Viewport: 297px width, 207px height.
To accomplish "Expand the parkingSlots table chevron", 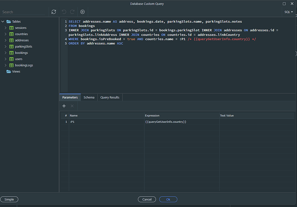I will [6, 46].
